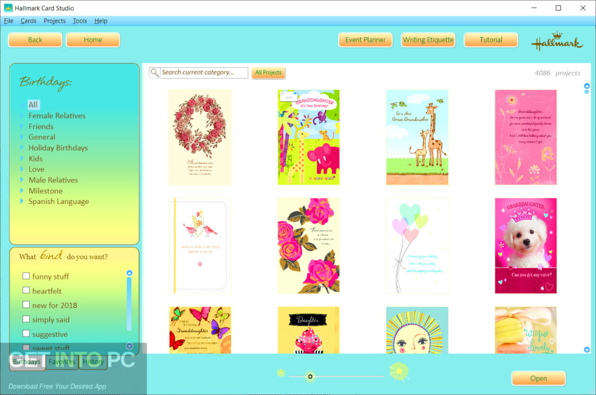The height and width of the screenshot is (395, 596).
Task: Enable the new for 2018 filter
Action: tap(26, 305)
